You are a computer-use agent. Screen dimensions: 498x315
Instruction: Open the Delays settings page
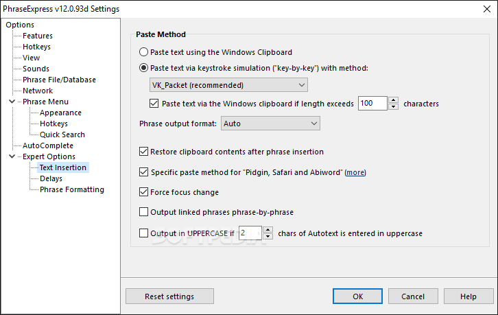51,178
